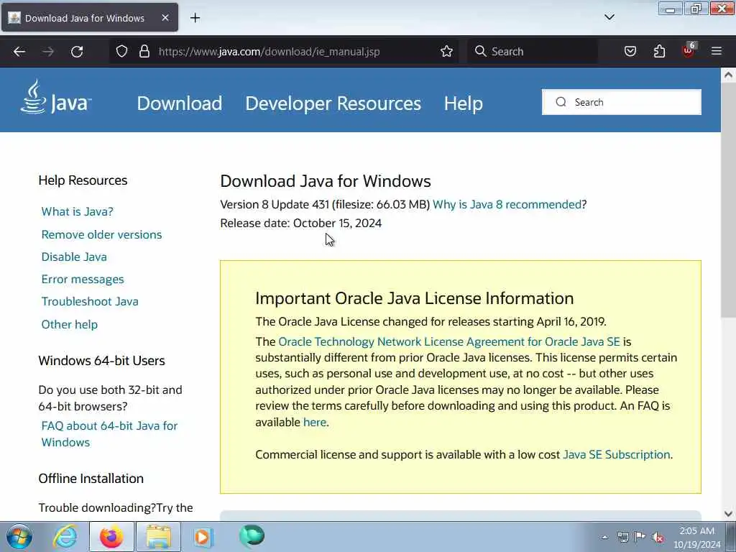Click the Java site search field
Image resolution: width=736 pixels, height=552 pixels.
click(622, 102)
